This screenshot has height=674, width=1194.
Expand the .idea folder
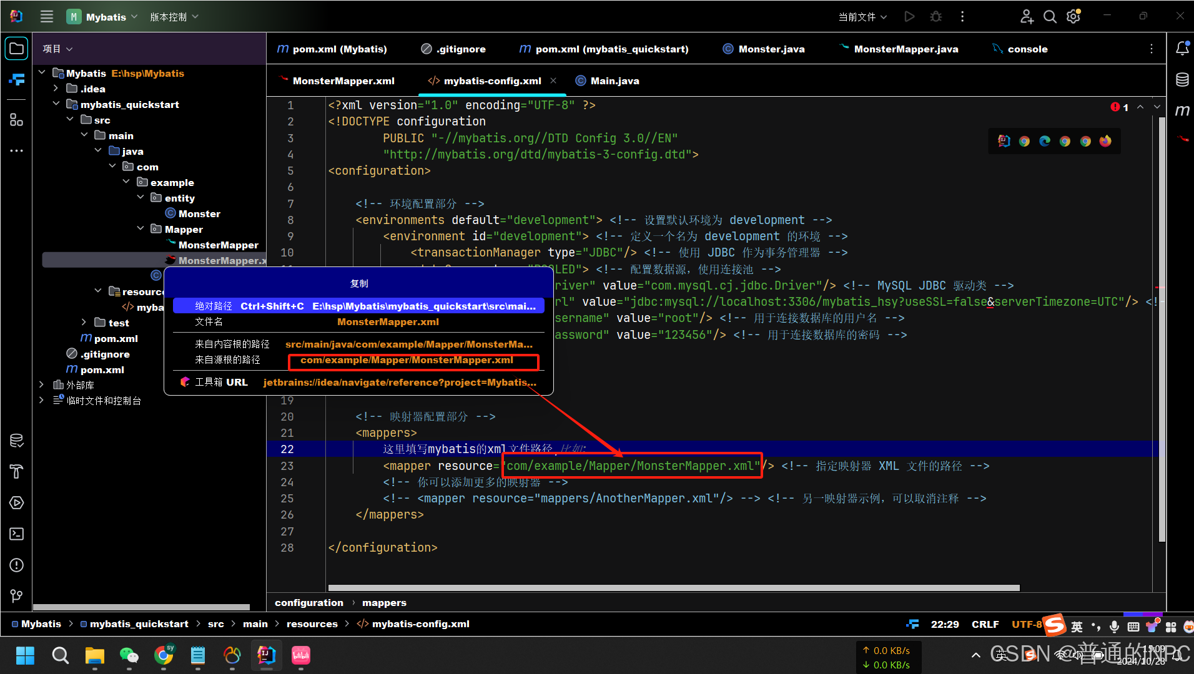point(56,89)
